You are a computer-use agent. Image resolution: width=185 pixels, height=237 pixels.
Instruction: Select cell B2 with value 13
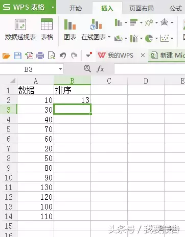[72, 100]
